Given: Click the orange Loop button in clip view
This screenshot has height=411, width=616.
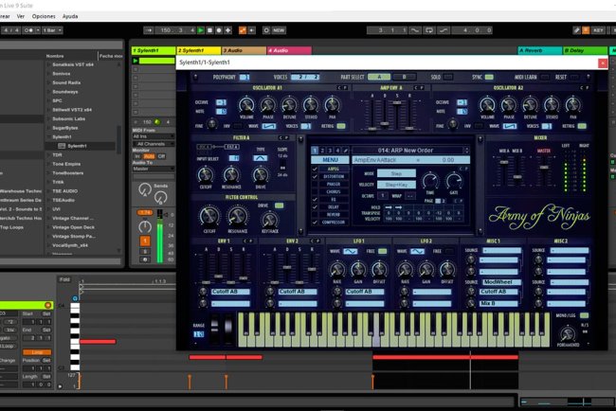Looking at the screenshot, I should coord(37,352).
